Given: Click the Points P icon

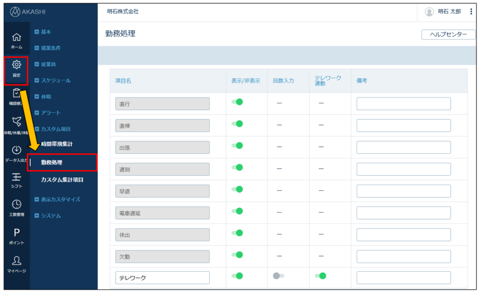Looking at the screenshot, I should (x=17, y=233).
